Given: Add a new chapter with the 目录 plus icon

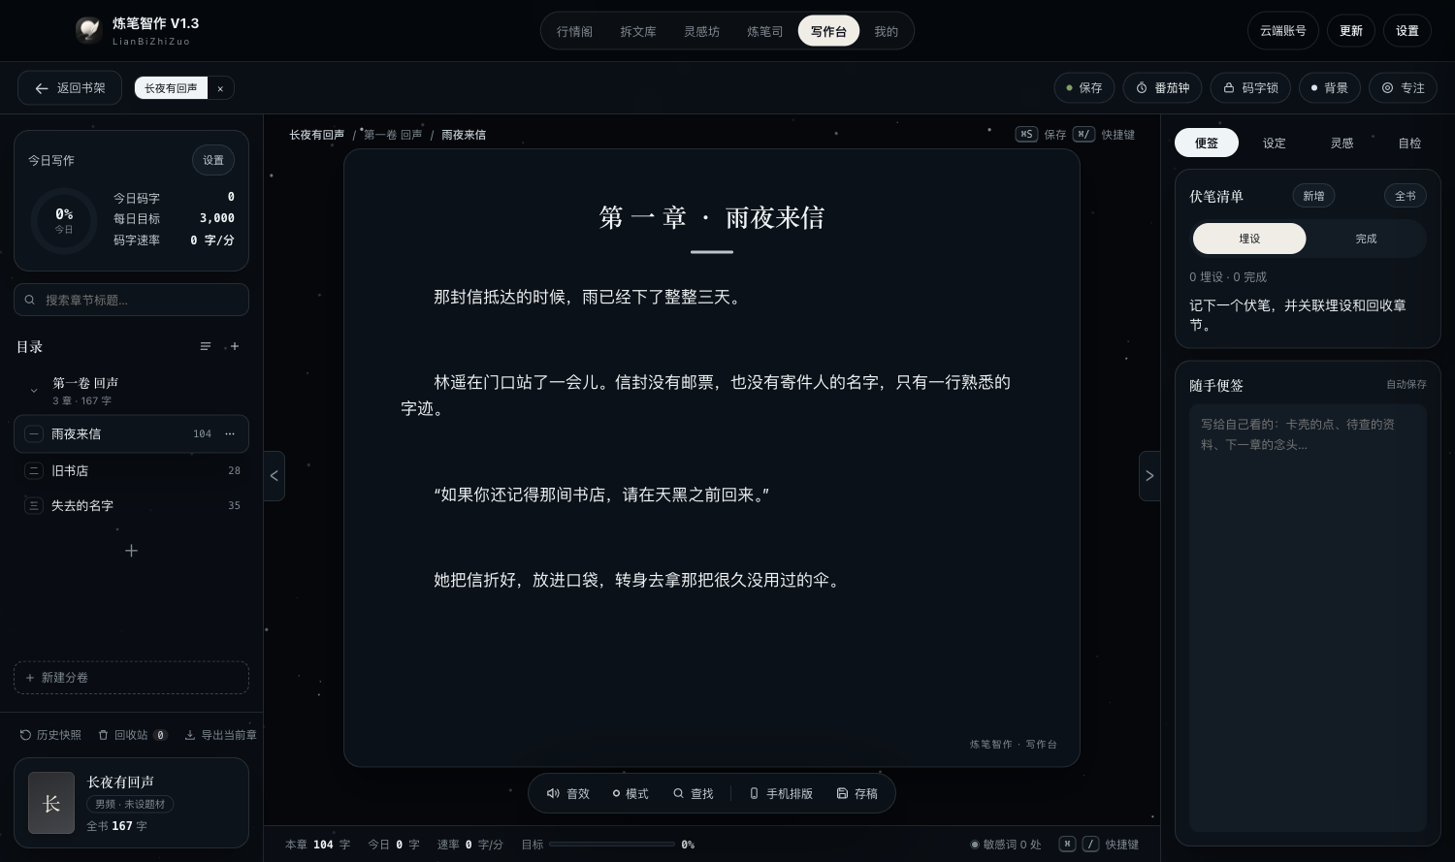Looking at the screenshot, I should (x=234, y=346).
